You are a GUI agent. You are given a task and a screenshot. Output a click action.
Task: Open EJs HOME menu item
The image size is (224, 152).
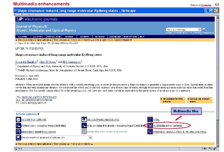point(23,37)
